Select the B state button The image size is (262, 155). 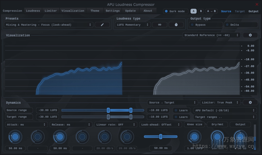[201, 11]
